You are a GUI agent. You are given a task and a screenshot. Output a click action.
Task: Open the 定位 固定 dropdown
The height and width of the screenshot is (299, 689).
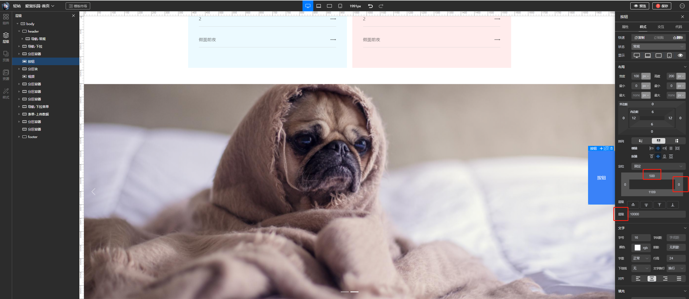point(658,166)
